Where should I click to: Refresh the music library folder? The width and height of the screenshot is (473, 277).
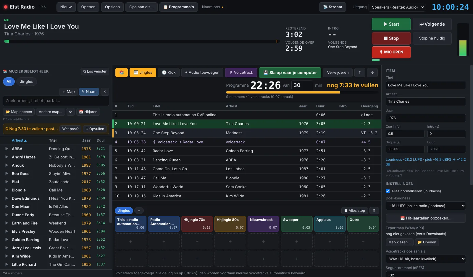coord(70,112)
